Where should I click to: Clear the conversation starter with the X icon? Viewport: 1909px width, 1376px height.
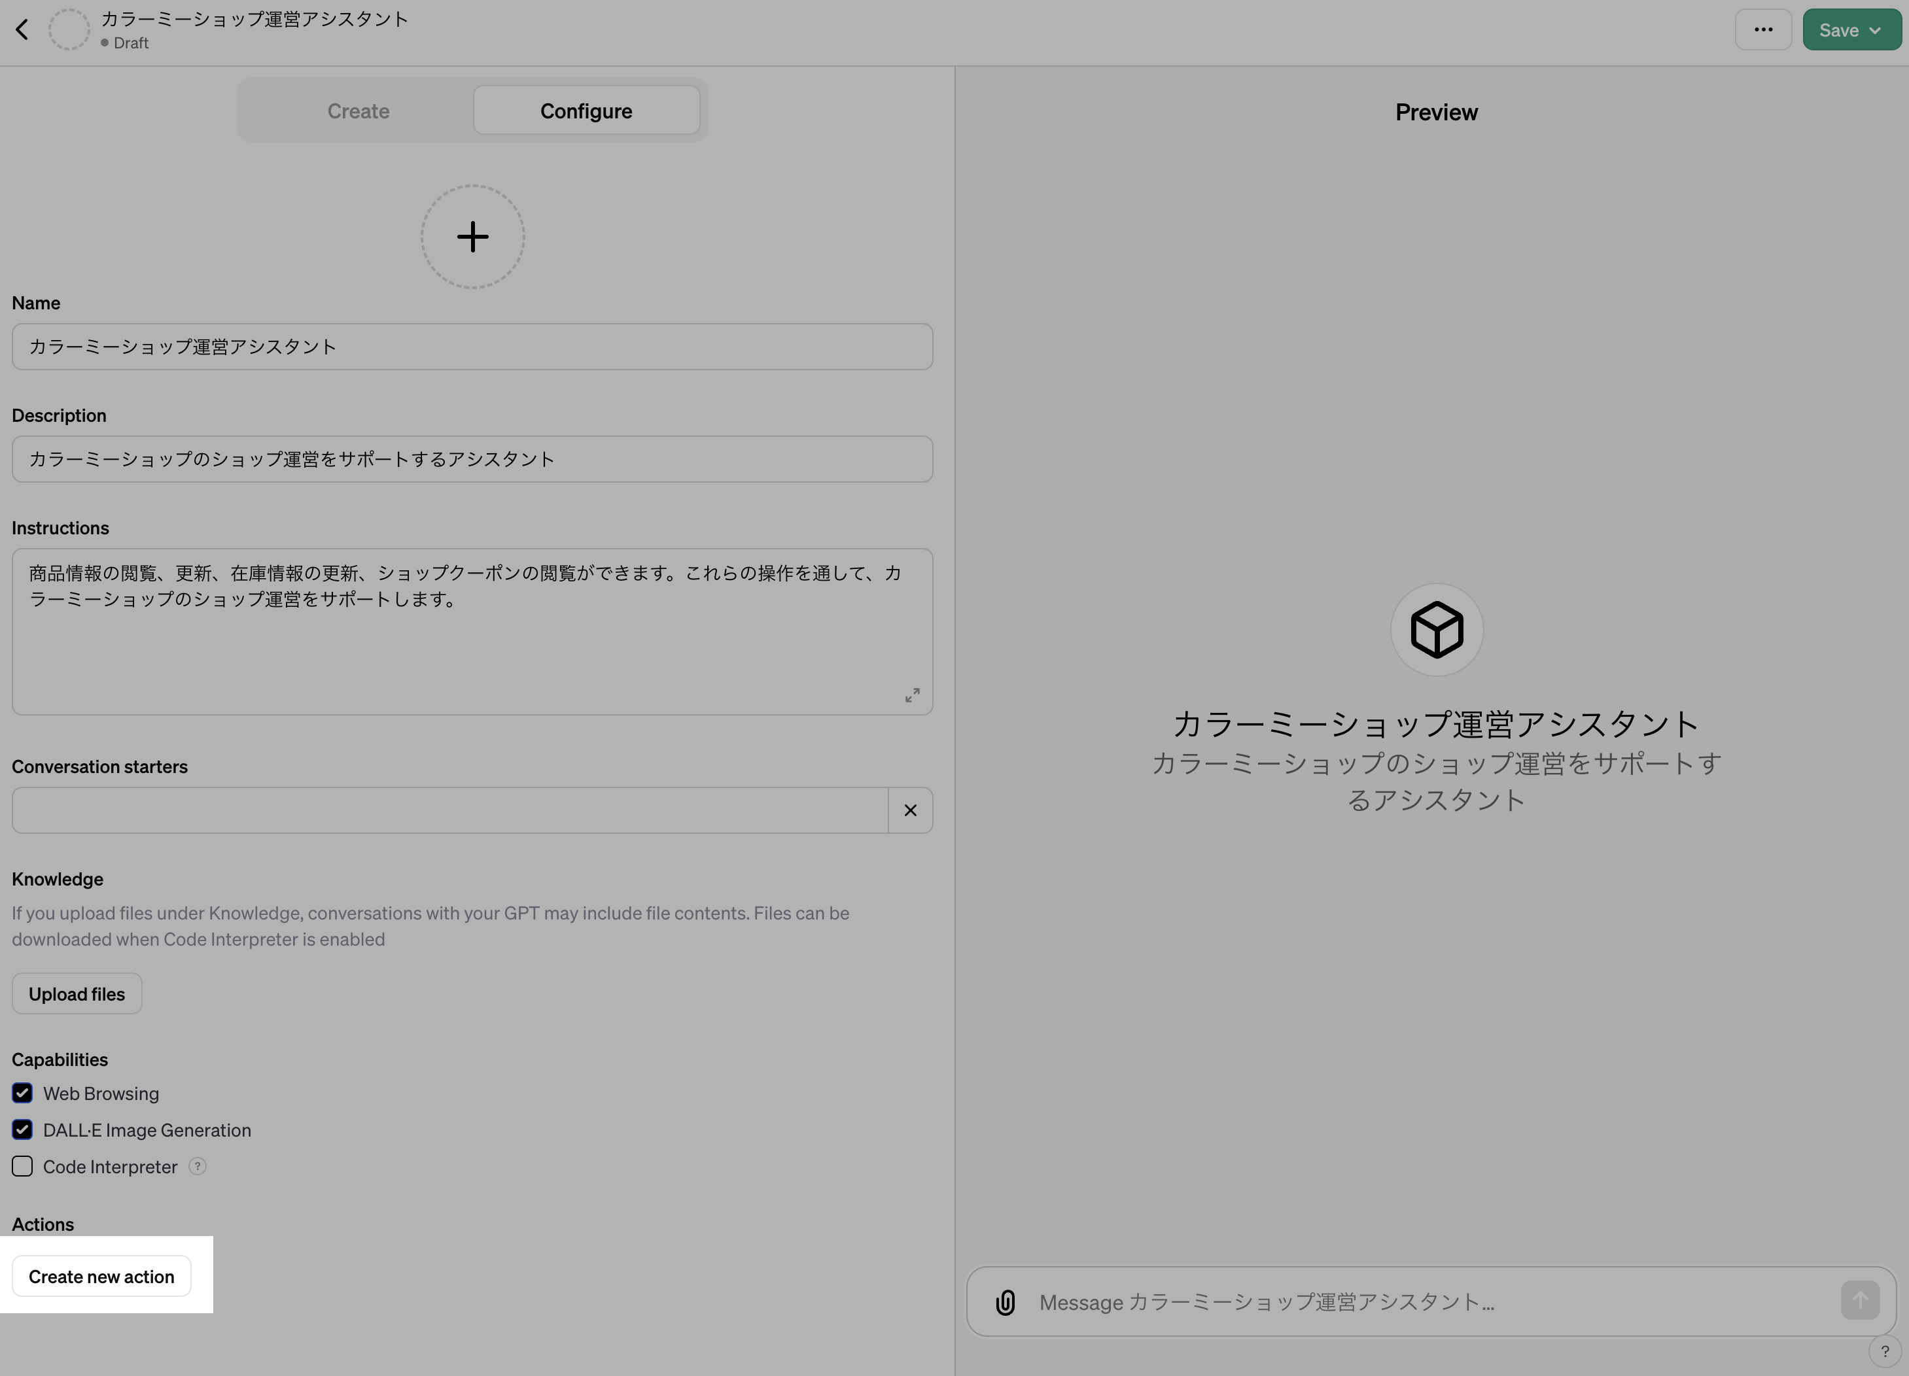[910, 810]
